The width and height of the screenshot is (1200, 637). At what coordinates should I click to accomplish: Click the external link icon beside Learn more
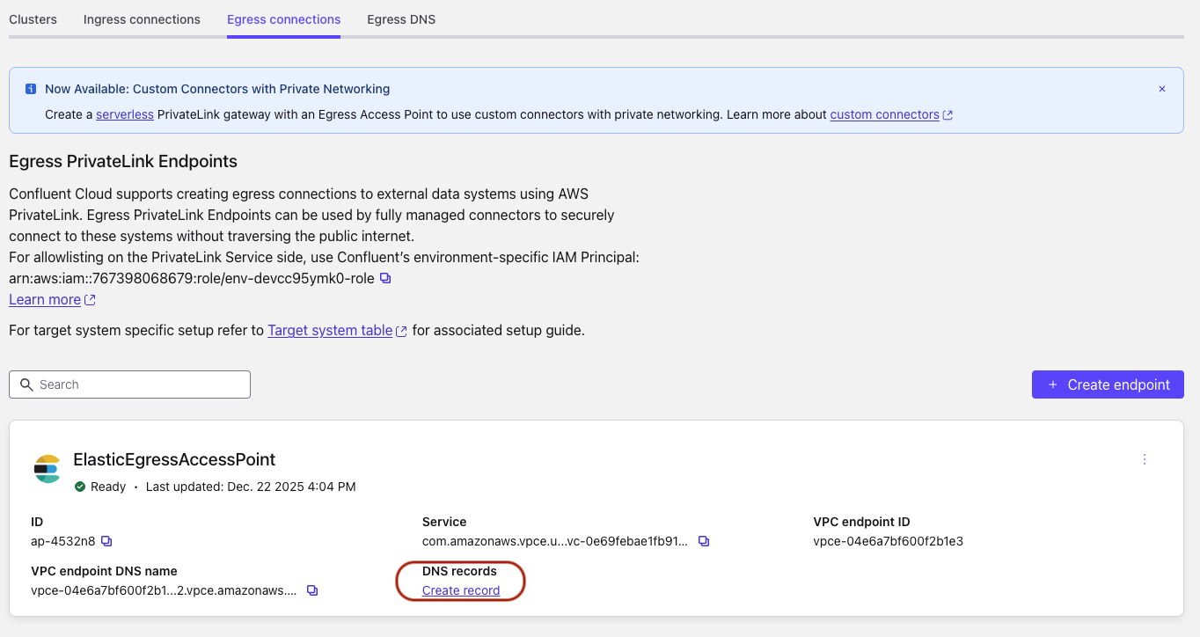(x=90, y=299)
